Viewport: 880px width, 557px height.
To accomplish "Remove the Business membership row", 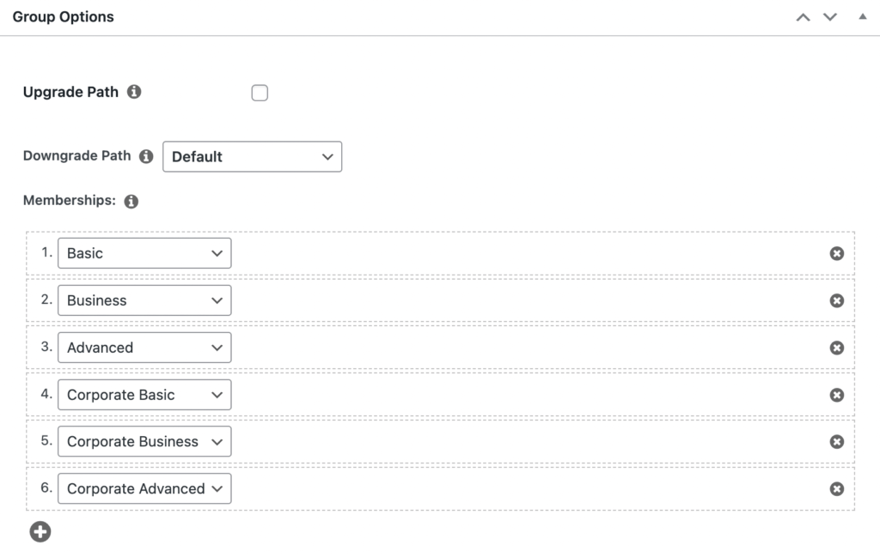I will click(836, 300).
